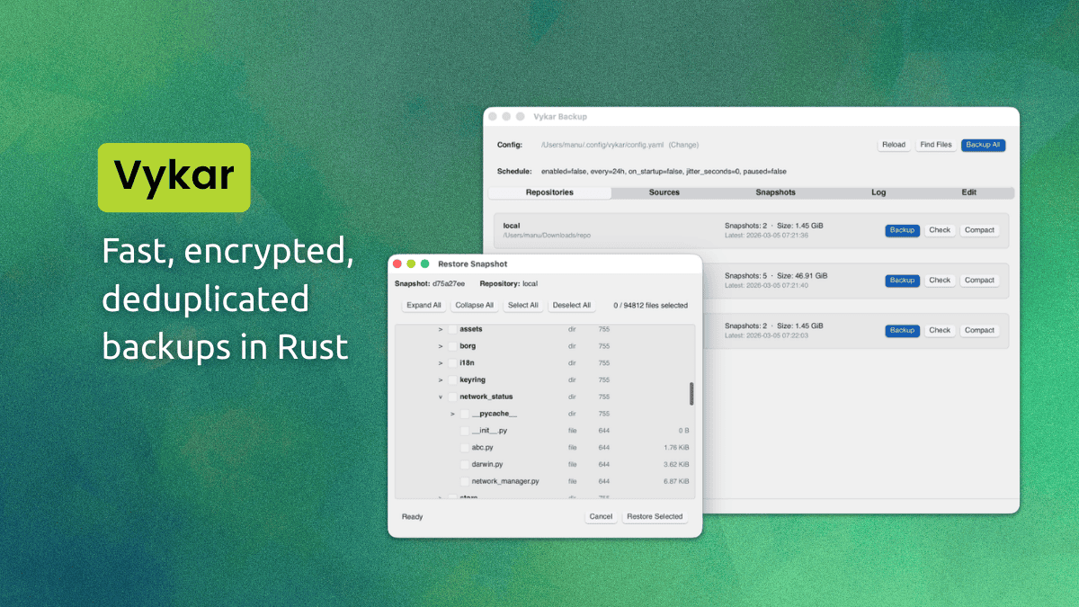
Task: Deselect All files in the restore dialog
Action: pyautogui.click(x=572, y=305)
